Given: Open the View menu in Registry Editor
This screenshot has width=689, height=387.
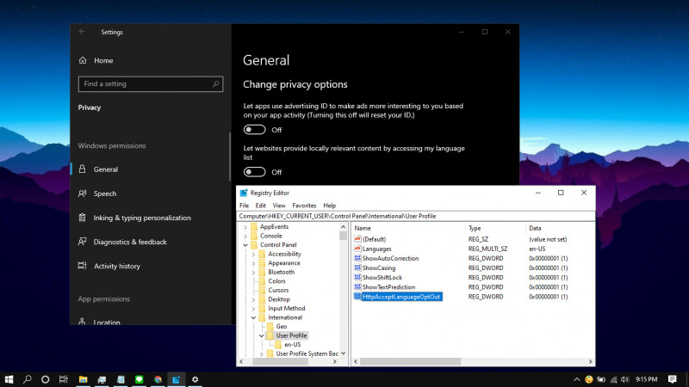Looking at the screenshot, I should pyautogui.click(x=278, y=206).
